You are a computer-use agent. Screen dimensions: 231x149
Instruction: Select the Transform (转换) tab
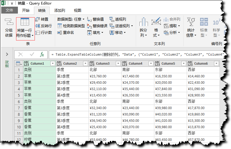[42, 11]
